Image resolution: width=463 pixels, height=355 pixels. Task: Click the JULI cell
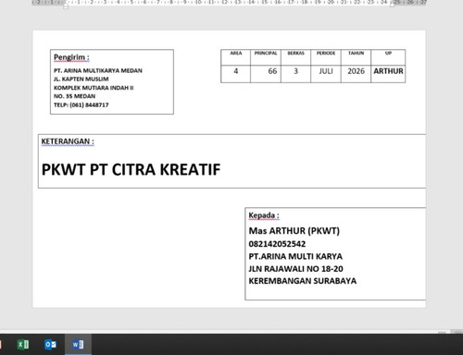point(326,74)
